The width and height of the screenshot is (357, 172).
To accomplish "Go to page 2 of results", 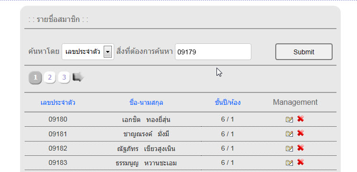I will (x=50, y=78).
